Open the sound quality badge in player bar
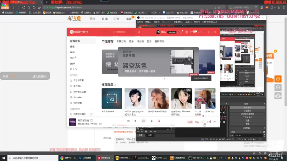Image resolution: width=287 pixels, height=161 pixels. click(190, 122)
